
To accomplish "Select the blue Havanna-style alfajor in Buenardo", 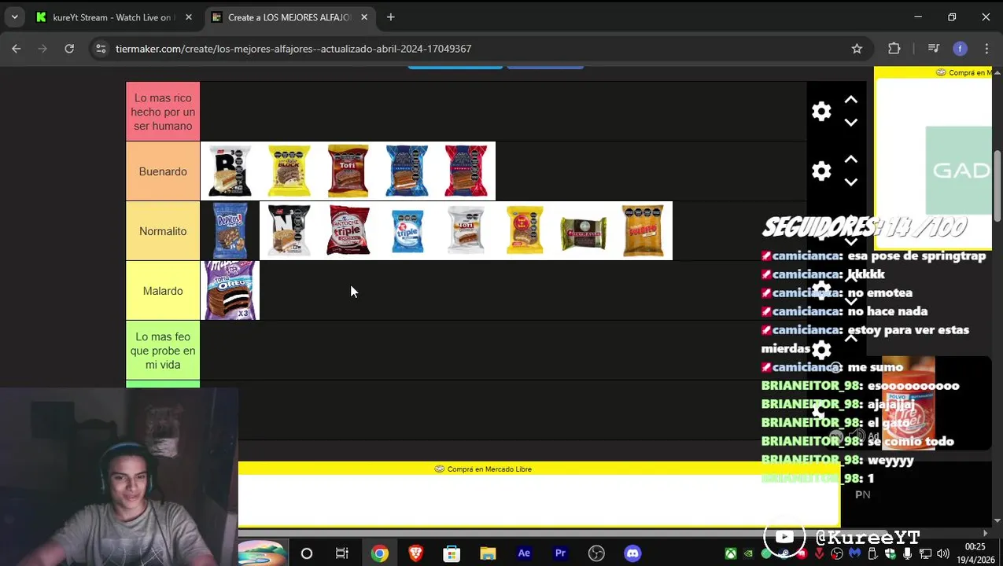I will point(407,171).
